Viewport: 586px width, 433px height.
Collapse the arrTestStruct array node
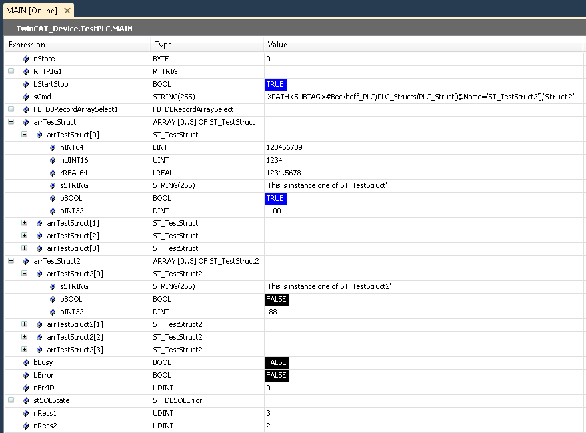click(x=11, y=122)
